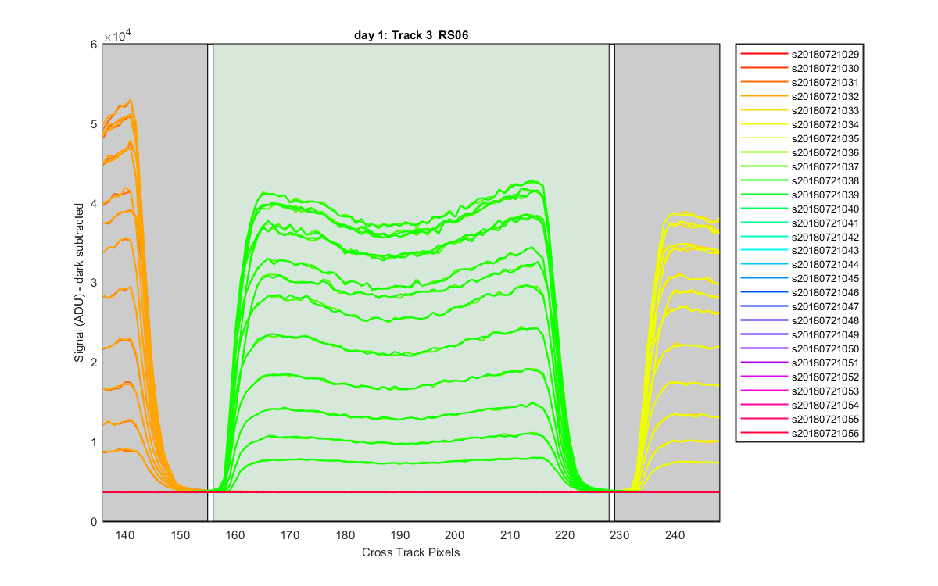Select legend entry s20180721047
Image resolution: width=938 pixels, height=586 pixels.
click(x=825, y=307)
